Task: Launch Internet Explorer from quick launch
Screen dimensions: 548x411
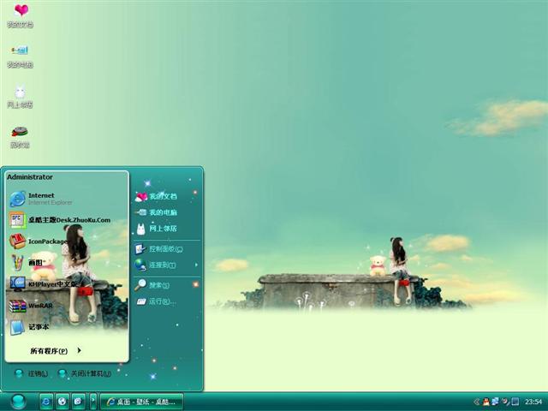Action: 46,402
